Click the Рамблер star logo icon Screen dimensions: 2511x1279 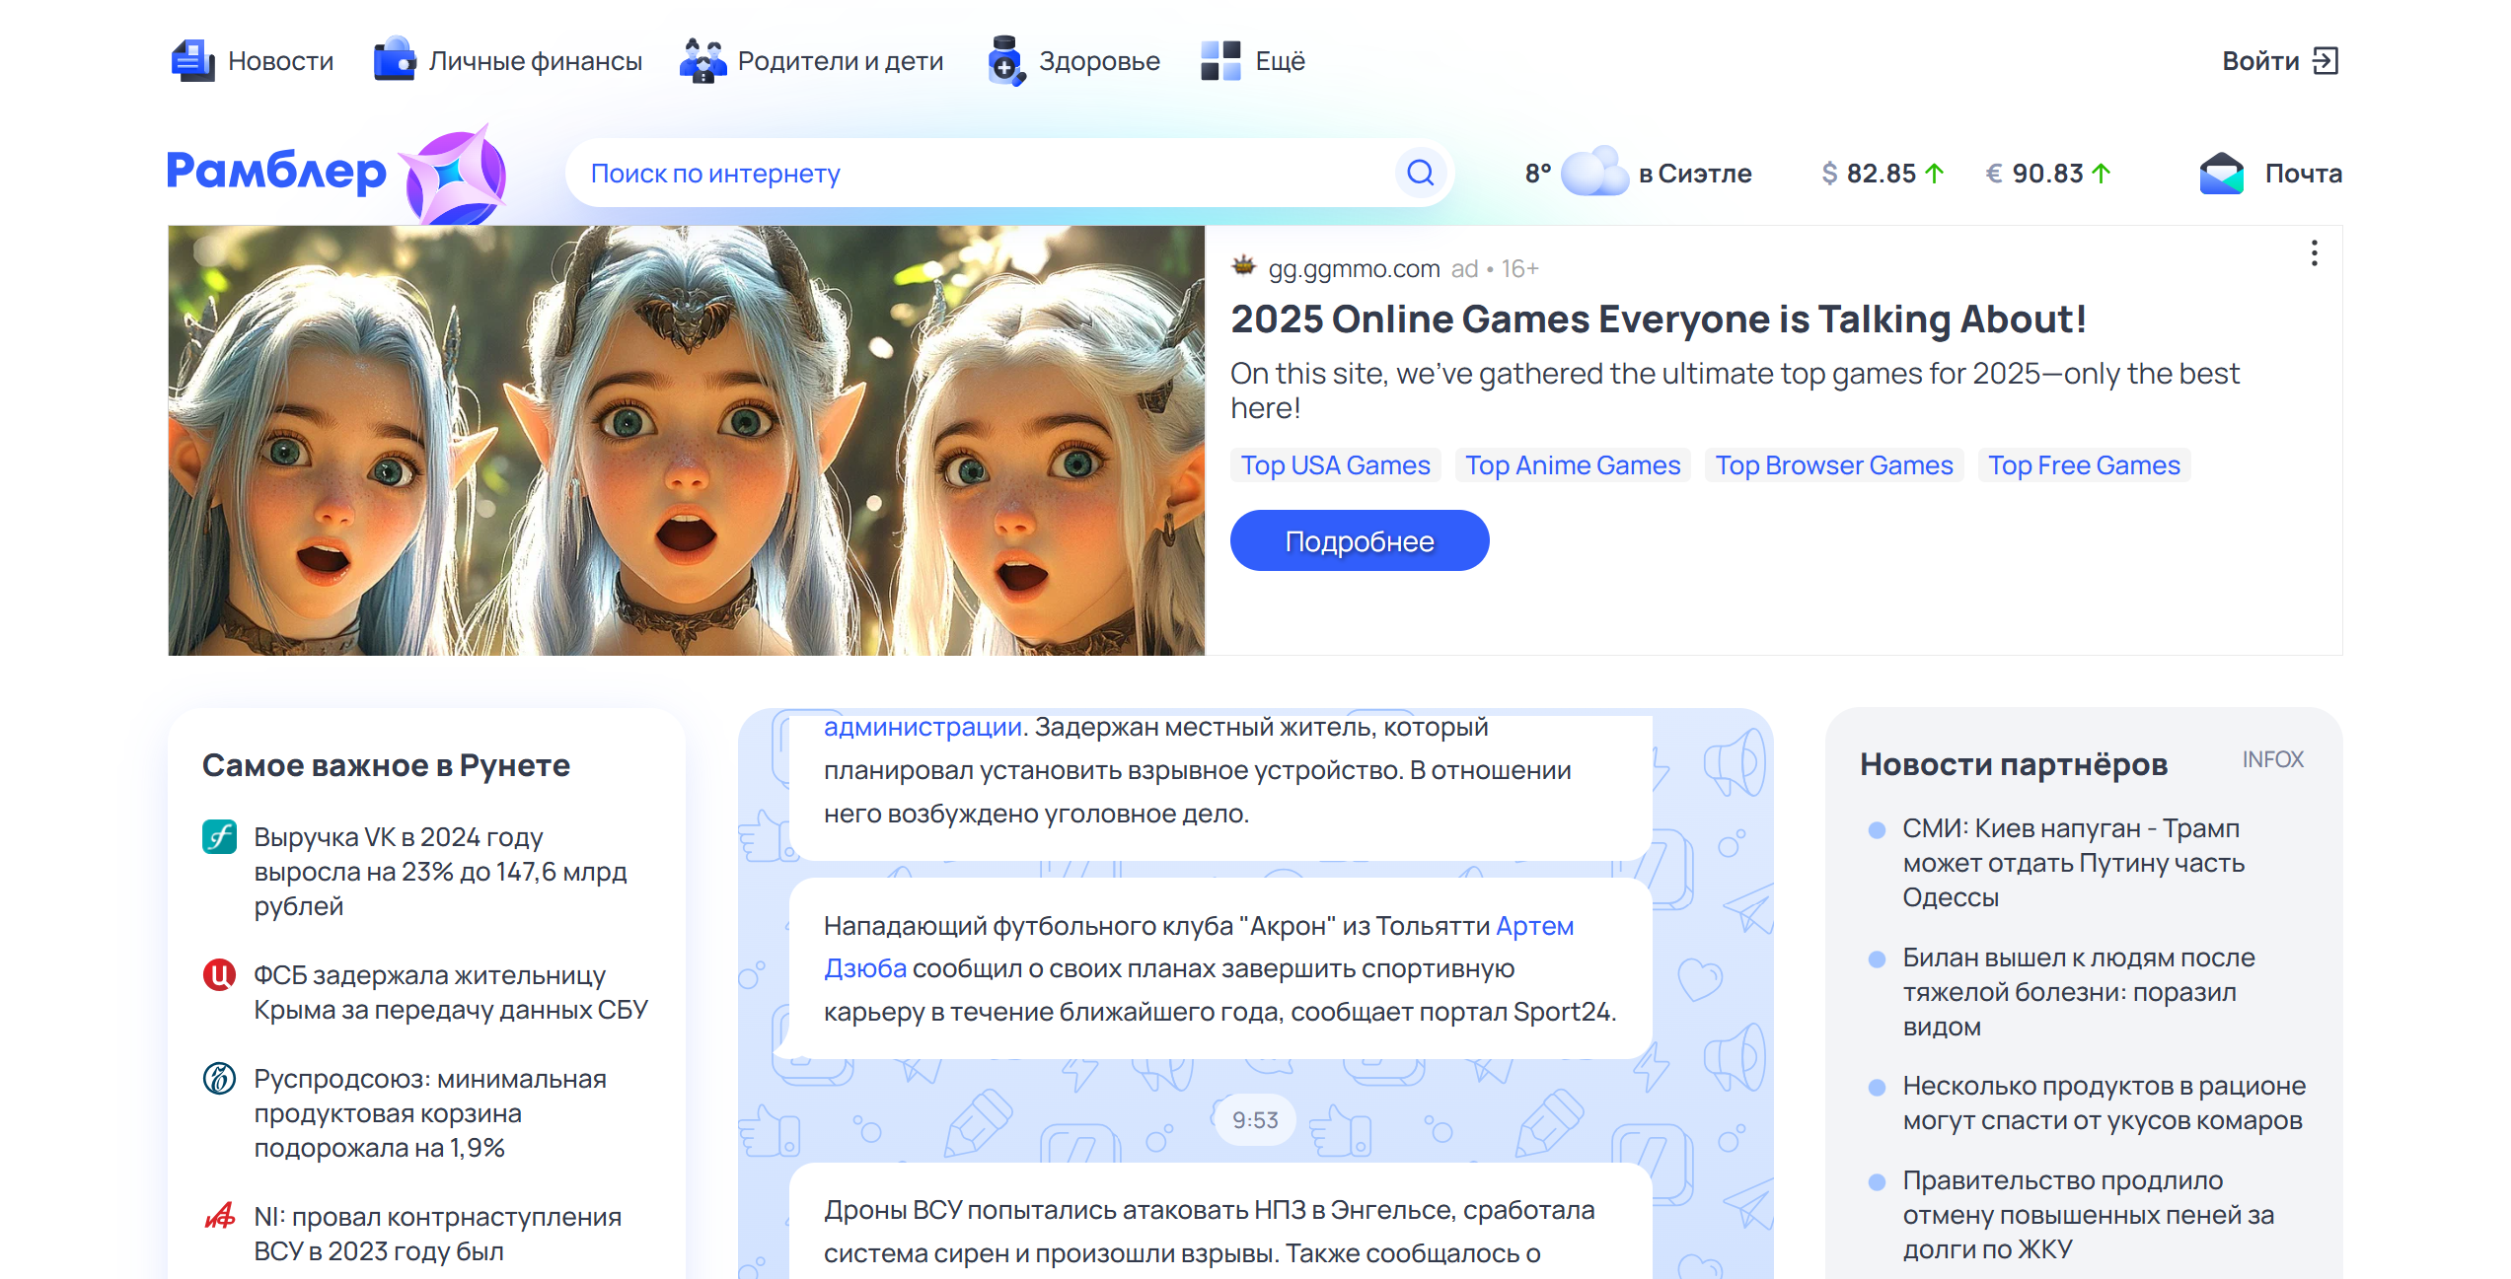(456, 176)
